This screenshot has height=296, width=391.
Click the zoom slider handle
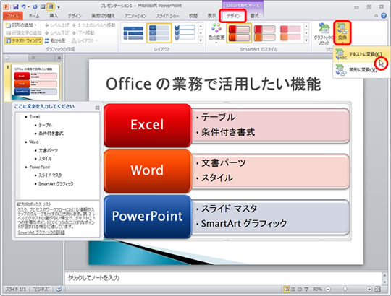(345, 290)
